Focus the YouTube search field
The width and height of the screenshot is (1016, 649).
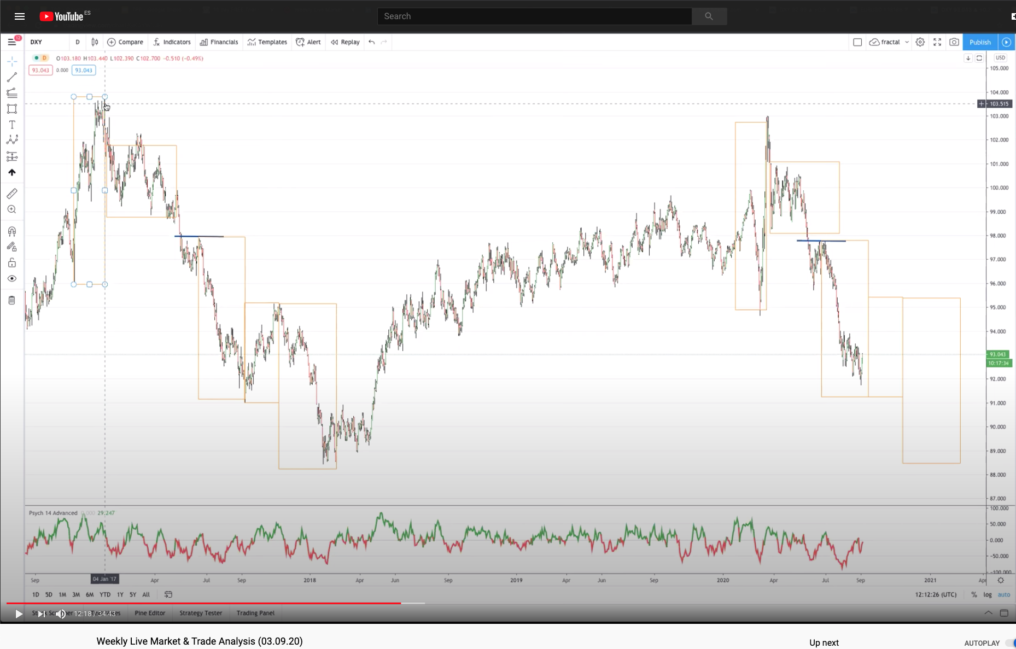534,16
